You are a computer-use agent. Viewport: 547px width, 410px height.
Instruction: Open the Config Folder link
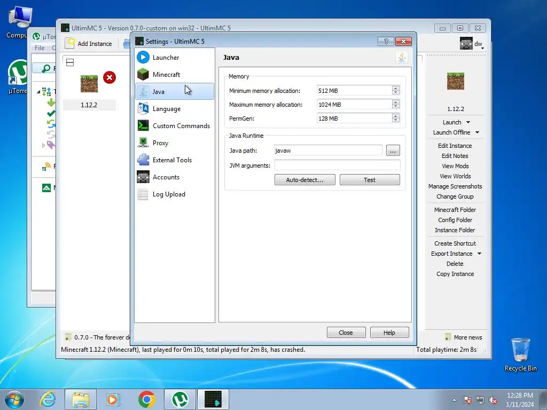point(455,219)
